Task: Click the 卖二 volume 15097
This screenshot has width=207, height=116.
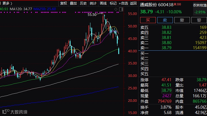Action: click(x=201, y=43)
